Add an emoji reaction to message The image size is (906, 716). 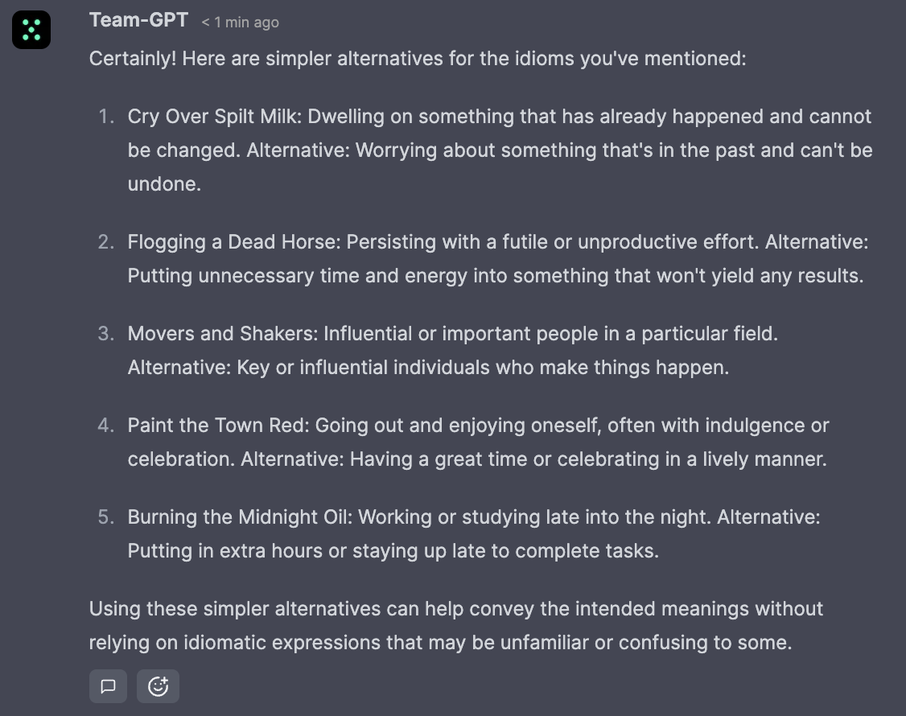point(158,686)
